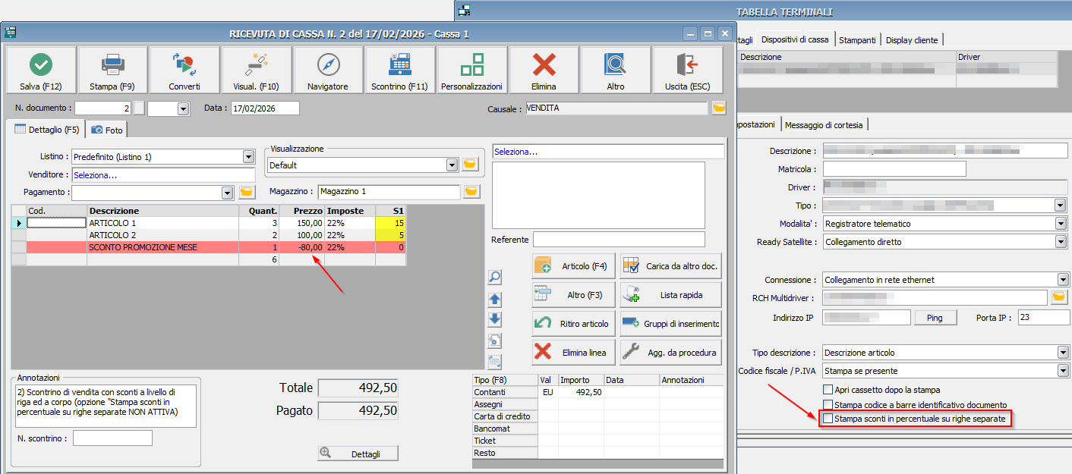Image resolution: width=1072 pixels, height=474 pixels.
Task: Open the folder icon next to Causale
Action: [x=719, y=108]
